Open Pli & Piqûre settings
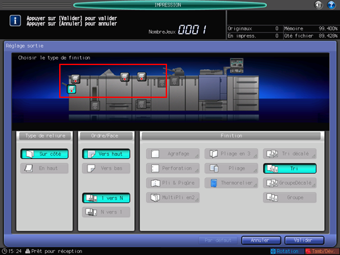 coord(173,183)
